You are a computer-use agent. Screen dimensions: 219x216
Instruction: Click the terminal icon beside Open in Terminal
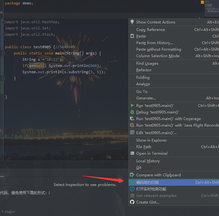pos(132,153)
